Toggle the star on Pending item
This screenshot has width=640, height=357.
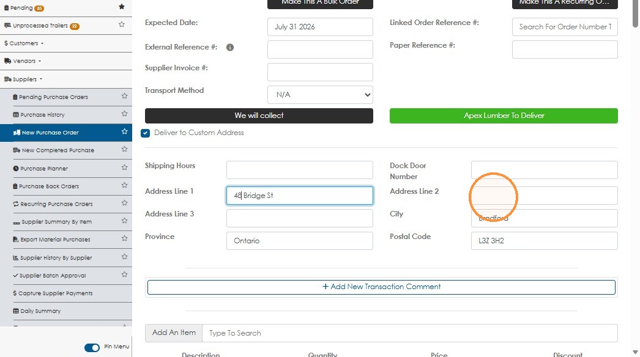[122, 7]
